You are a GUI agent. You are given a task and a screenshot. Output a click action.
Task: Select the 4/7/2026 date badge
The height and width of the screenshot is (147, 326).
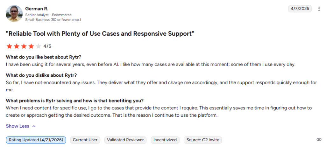pos(300,9)
